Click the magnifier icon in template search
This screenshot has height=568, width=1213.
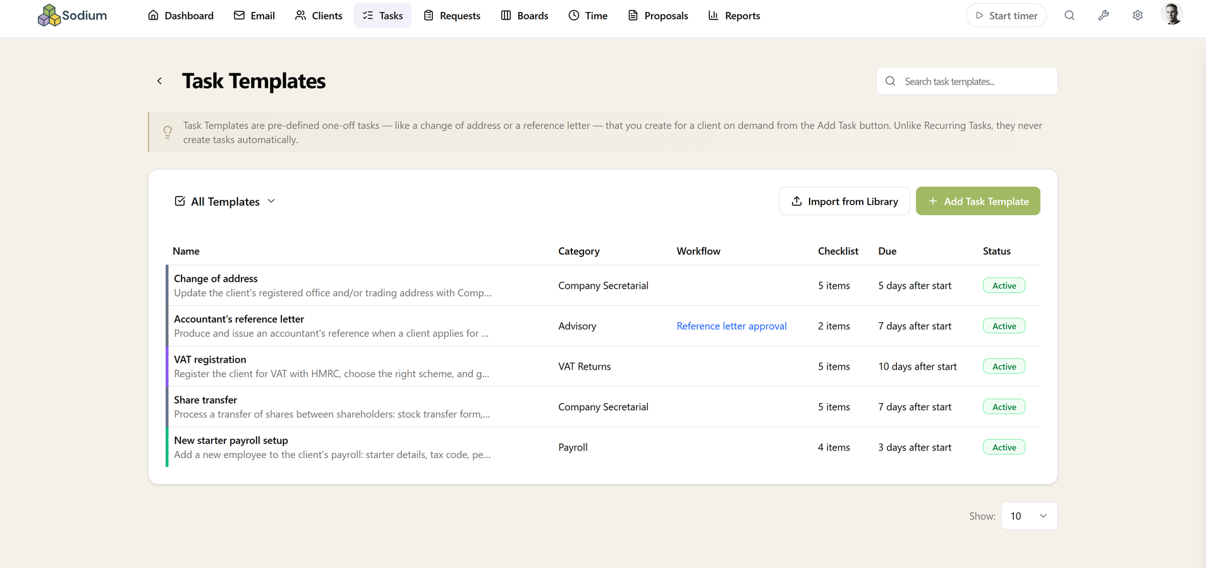(x=890, y=81)
